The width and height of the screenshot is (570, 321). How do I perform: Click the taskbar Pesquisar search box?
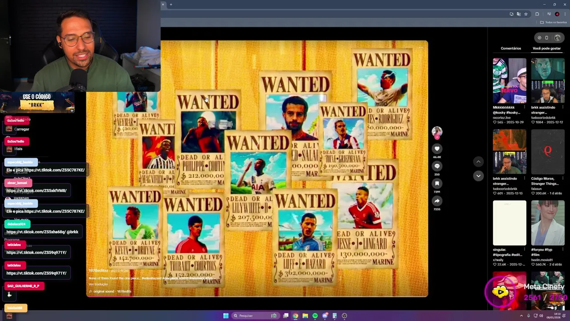point(255,316)
